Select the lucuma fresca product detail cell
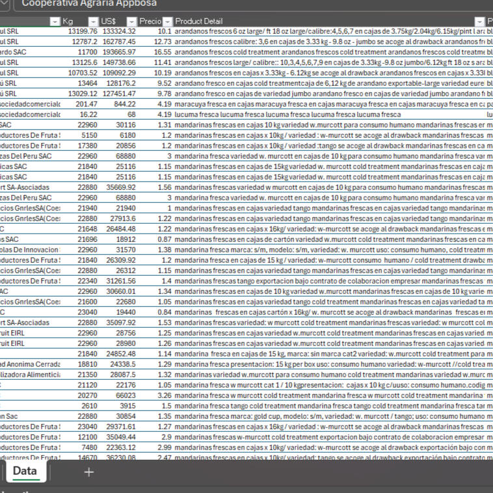Image resolution: width=493 pixels, height=493 pixels. tap(329, 114)
